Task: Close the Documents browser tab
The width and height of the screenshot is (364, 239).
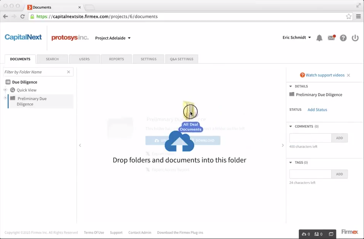Action: coord(79,7)
